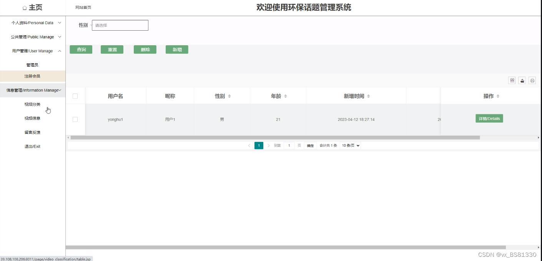Click the 昵称 column header
The width and height of the screenshot is (542, 261).
170,96
